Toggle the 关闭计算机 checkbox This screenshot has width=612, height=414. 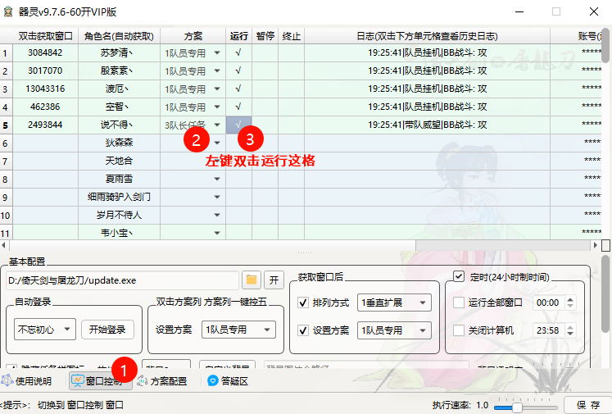(459, 330)
